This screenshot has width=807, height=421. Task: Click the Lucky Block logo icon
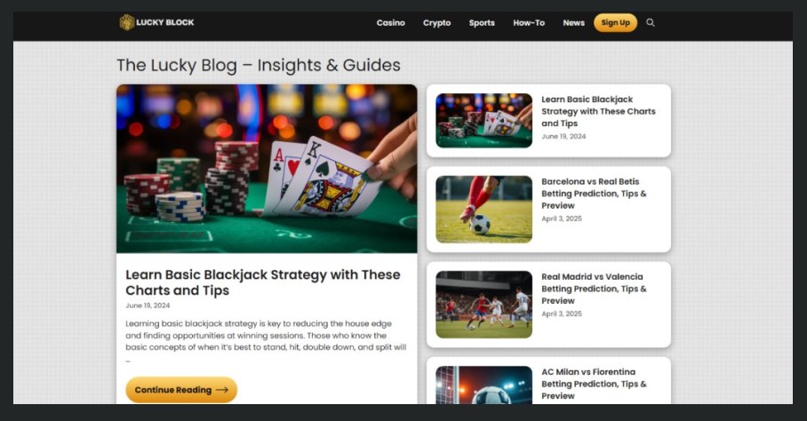(126, 22)
